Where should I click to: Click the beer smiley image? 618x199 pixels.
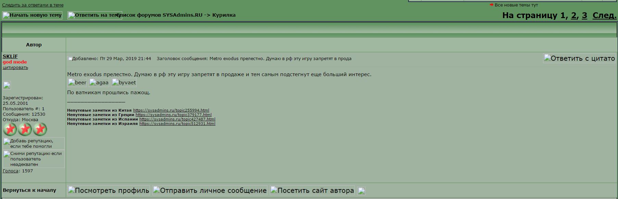coord(77,83)
